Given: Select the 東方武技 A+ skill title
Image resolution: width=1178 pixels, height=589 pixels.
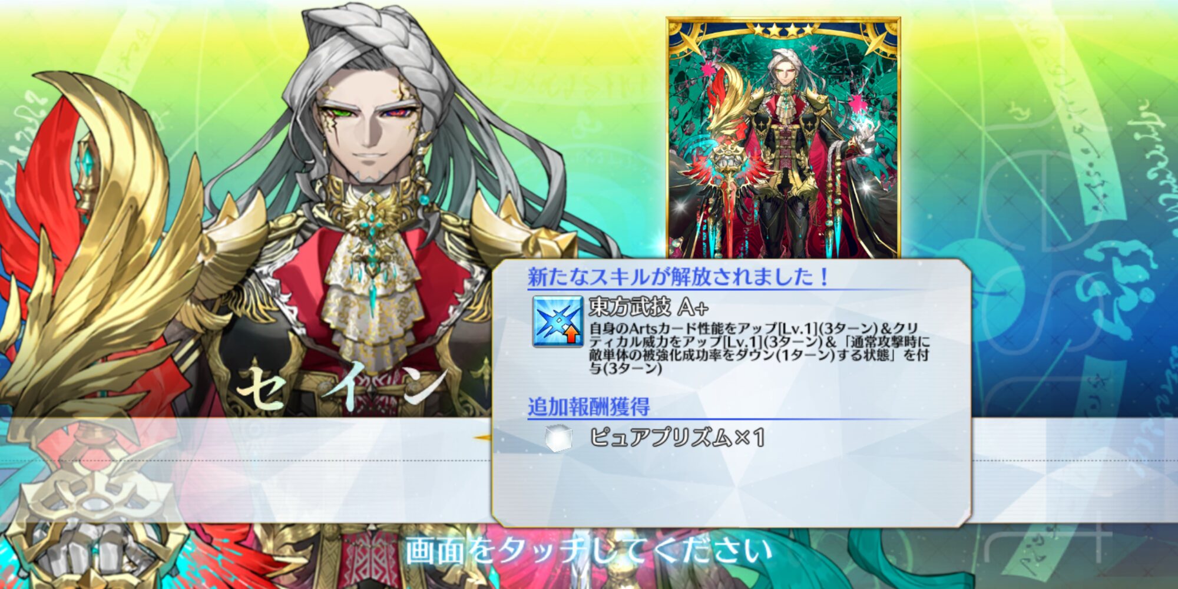Looking at the screenshot, I should [648, 307].
